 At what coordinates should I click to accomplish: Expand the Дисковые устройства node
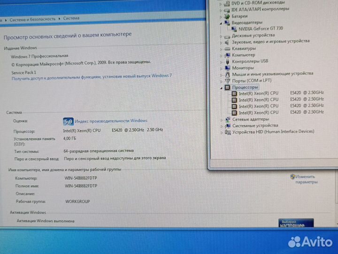coord(221,37)
